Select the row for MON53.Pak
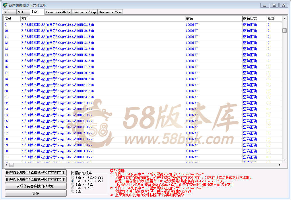 pyautogui.click(x=143, y=115)
